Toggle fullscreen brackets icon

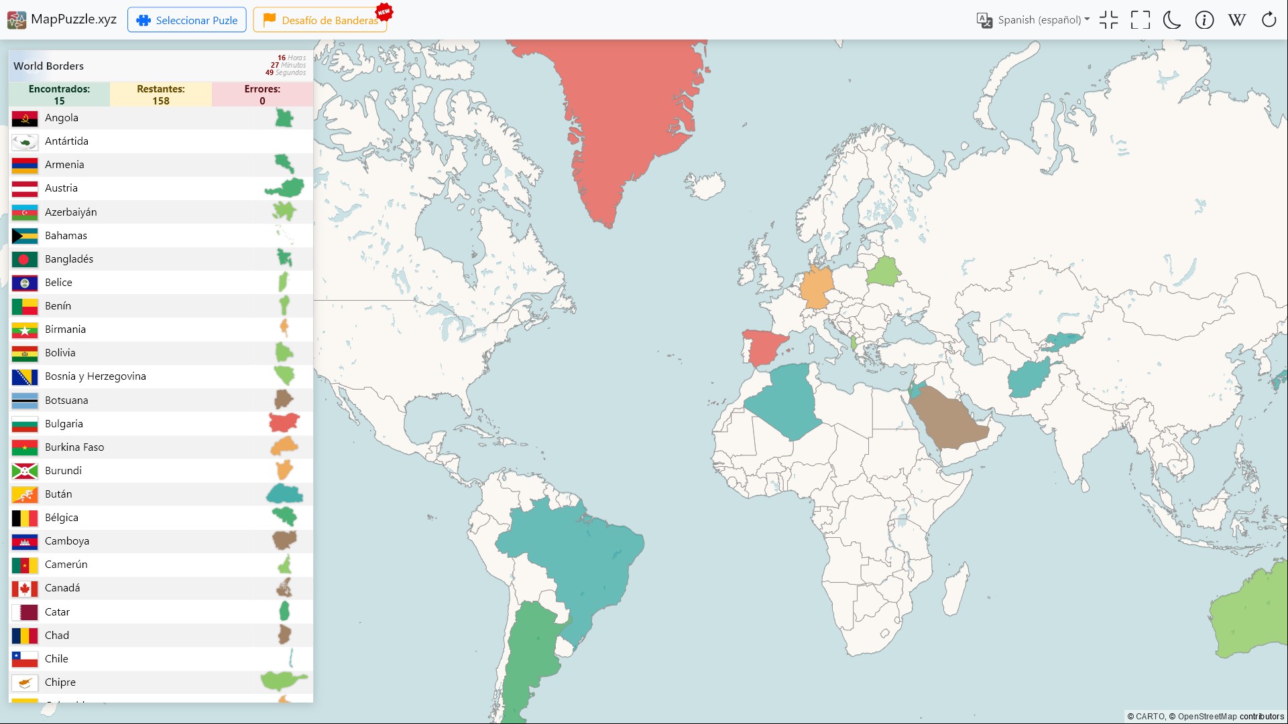(x=1140, y=20)
